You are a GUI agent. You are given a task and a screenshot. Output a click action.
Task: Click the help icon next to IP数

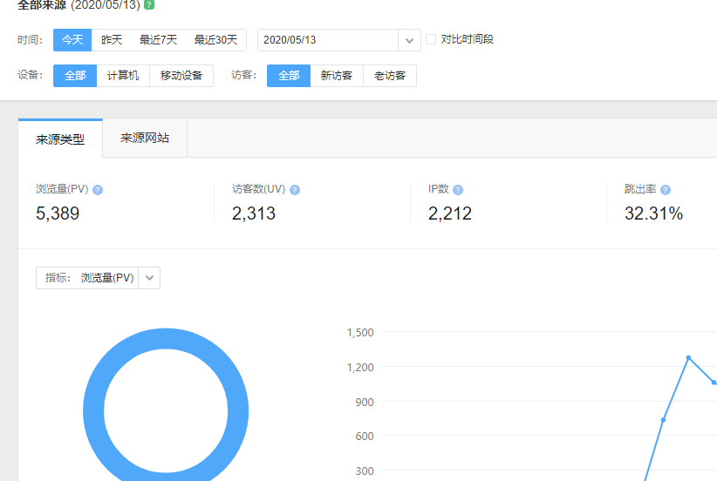pyautogui.click(x=458, y=190)
